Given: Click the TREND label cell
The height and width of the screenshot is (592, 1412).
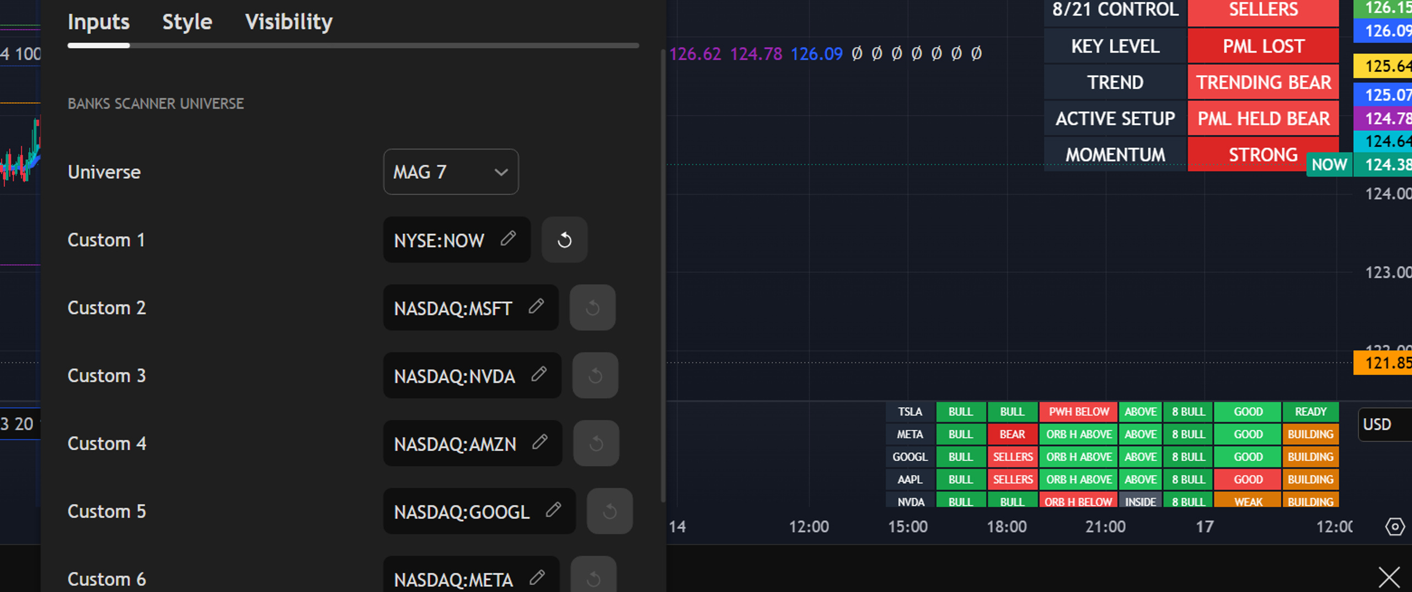Looking at the screenshot, I should (1115, 83).
